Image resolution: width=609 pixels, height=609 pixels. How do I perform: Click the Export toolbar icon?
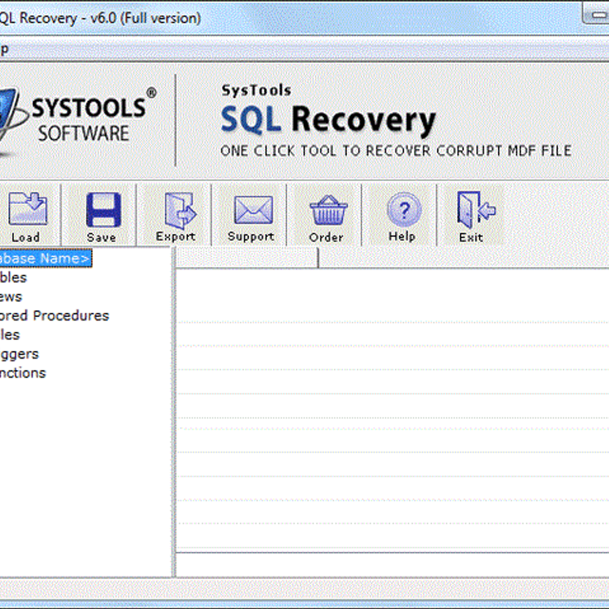tap(180, 210)
